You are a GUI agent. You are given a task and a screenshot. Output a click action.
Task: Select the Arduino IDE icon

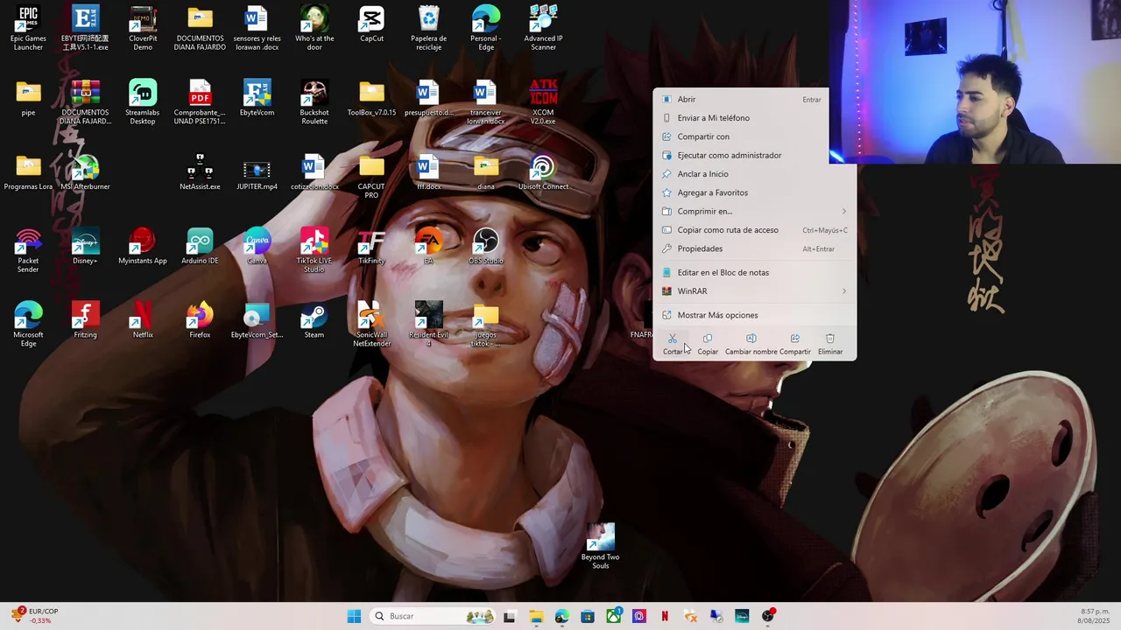pos(200,247)
